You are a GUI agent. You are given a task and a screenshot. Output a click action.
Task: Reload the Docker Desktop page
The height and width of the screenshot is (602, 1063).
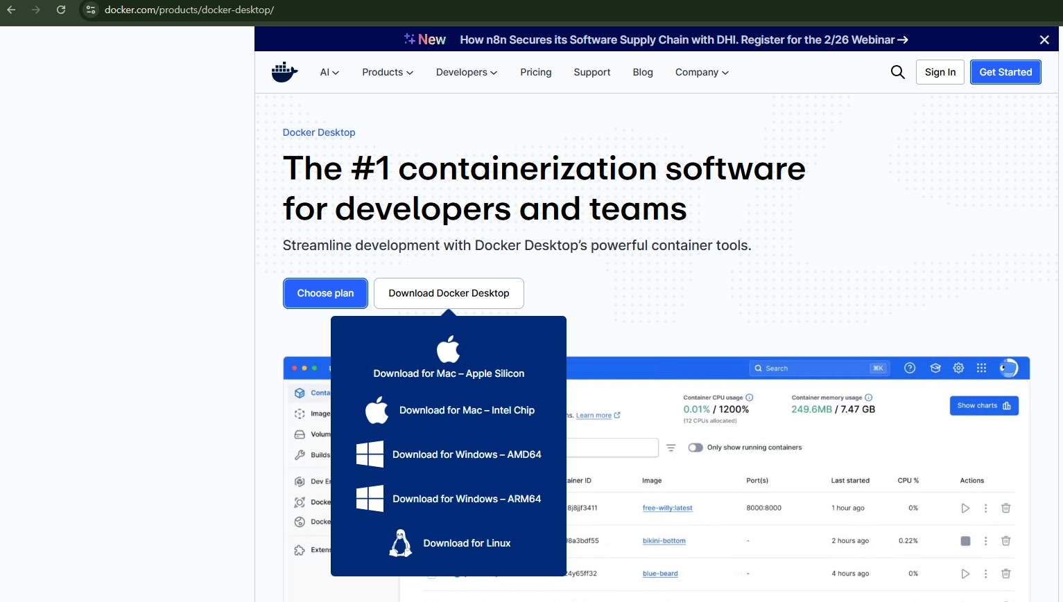coord(61,10)
